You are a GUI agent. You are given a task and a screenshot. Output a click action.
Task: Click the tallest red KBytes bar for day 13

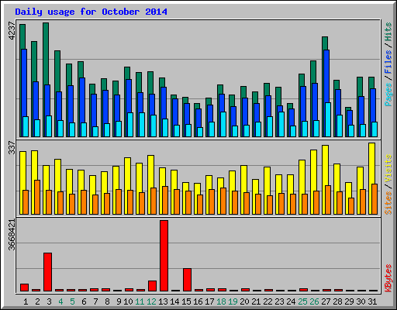(164, 256)
